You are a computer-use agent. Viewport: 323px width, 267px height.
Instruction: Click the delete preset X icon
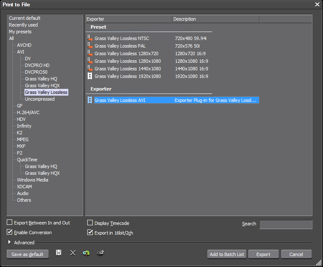point(73,253)
